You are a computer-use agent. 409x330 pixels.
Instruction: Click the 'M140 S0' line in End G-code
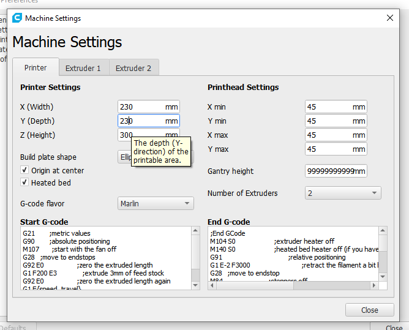295,249
